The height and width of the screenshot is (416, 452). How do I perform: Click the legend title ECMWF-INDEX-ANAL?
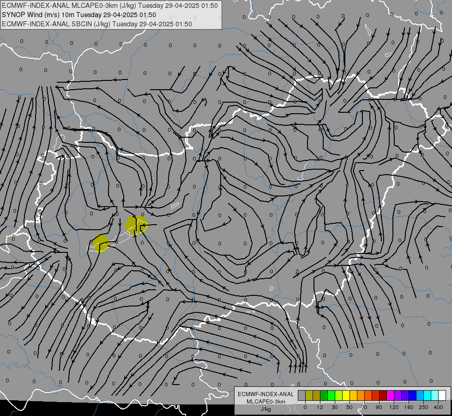266,394
